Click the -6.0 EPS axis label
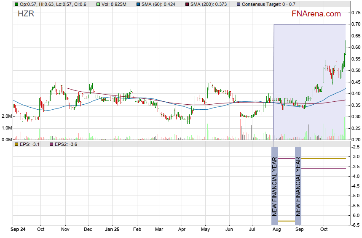The width and height of the screenshot is (362, 238). 354,215
